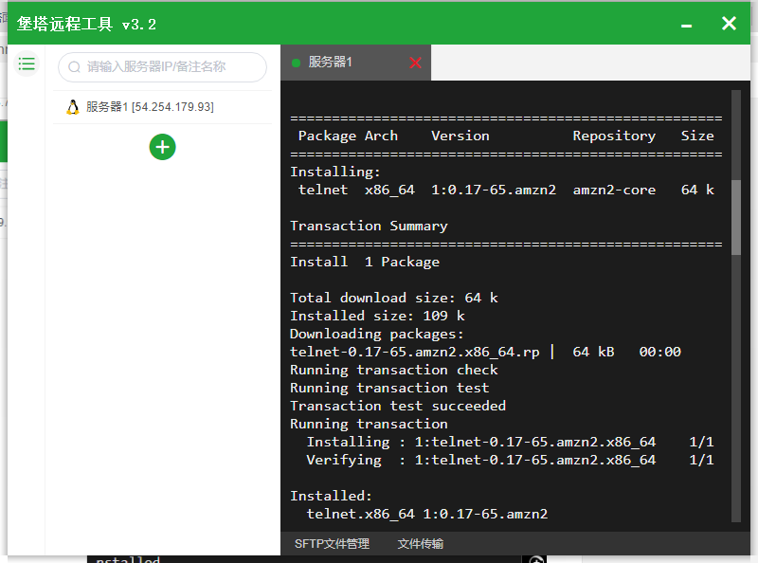Click the Installed: telnet.x86_64 output line
The width and height of the screenshot is (758, 563).
click(427, 514)
